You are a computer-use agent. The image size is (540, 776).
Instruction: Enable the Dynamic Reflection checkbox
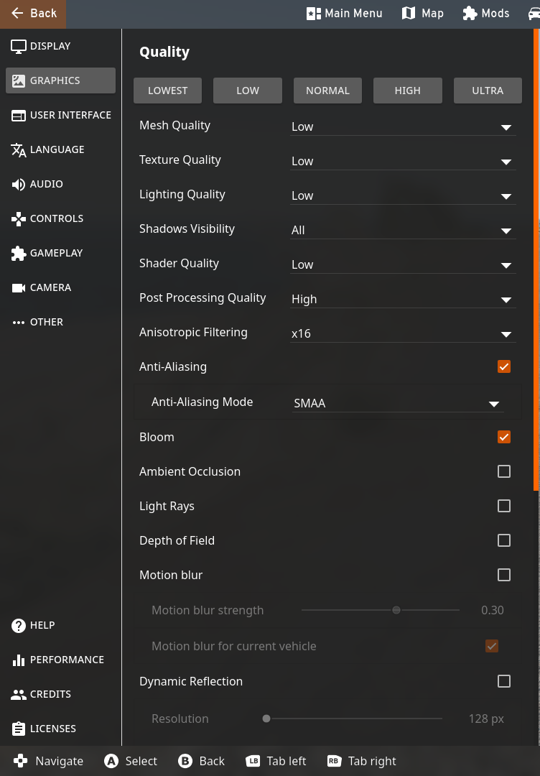pos(504,681)
